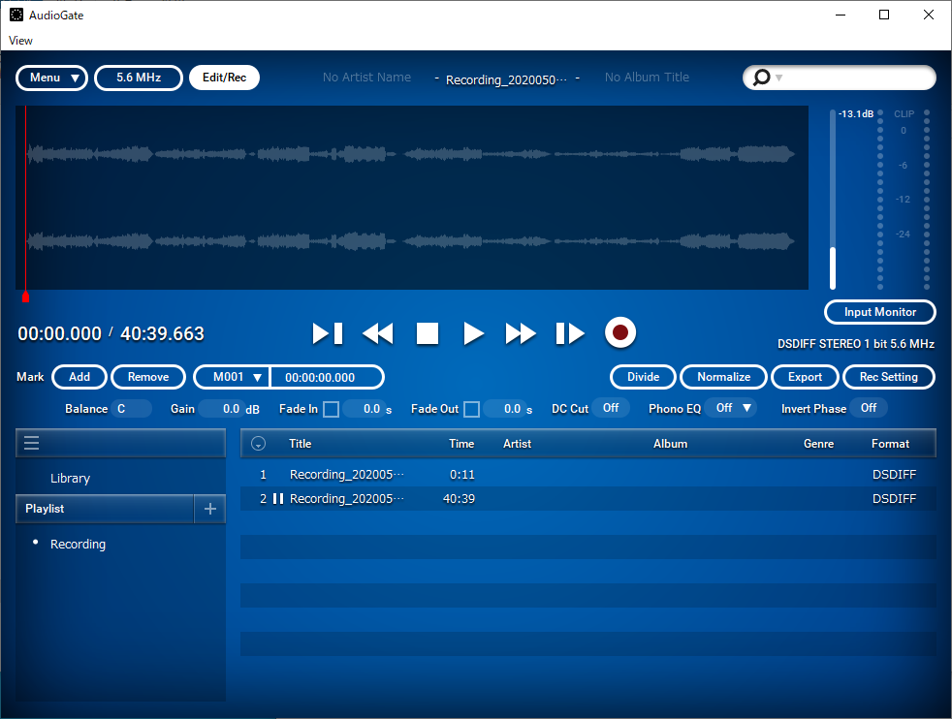The width and height of the screenshot is (952, 719).
Task: Click the audio waveform display
Action: coord(412,198)
